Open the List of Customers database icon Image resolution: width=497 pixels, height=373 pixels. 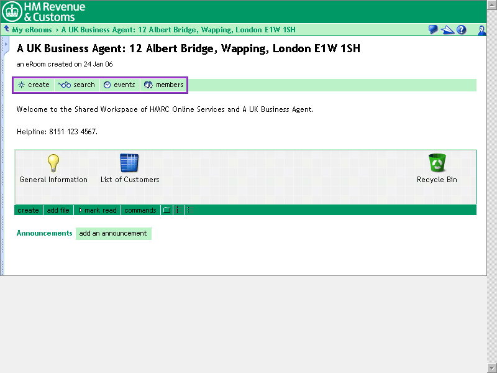pos(129,163)
